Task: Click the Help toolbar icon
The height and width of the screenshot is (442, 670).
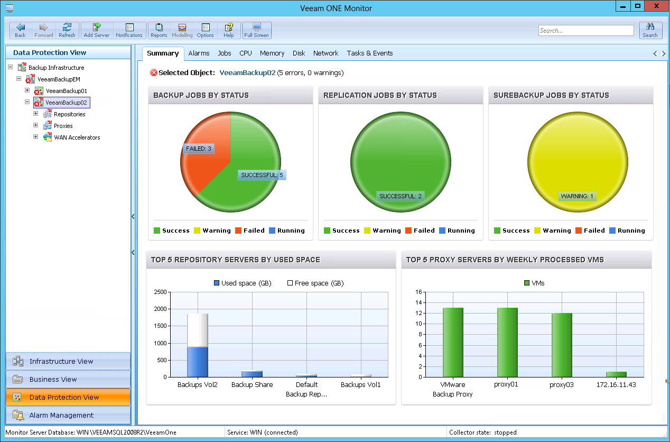Action: pos(229,27)
